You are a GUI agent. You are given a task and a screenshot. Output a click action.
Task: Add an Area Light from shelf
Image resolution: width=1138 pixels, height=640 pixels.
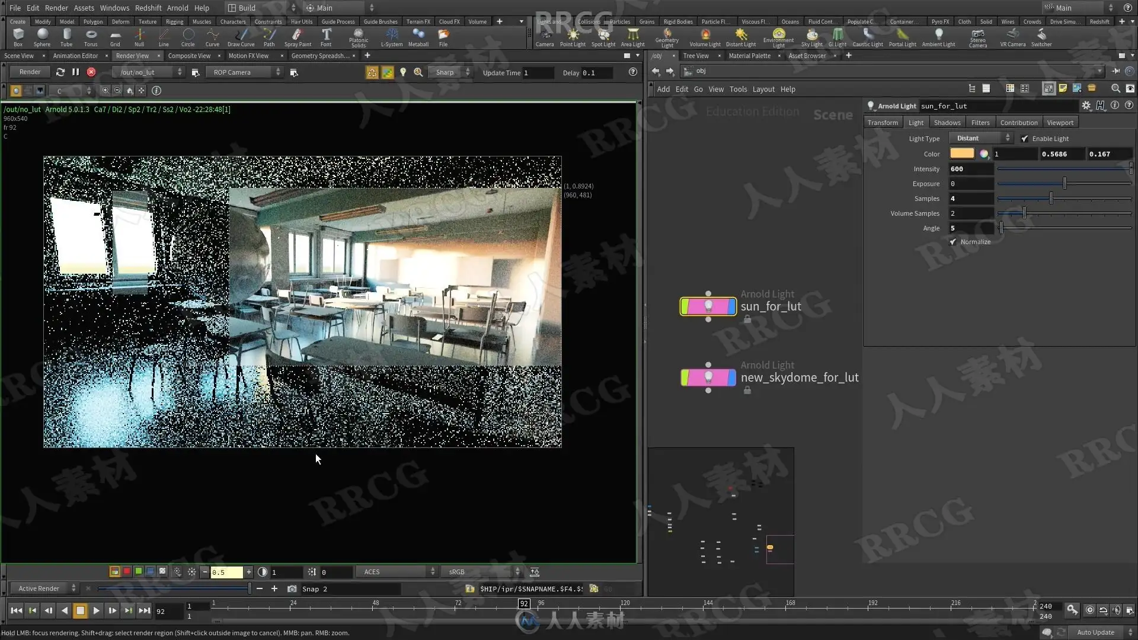click(633, 37)
